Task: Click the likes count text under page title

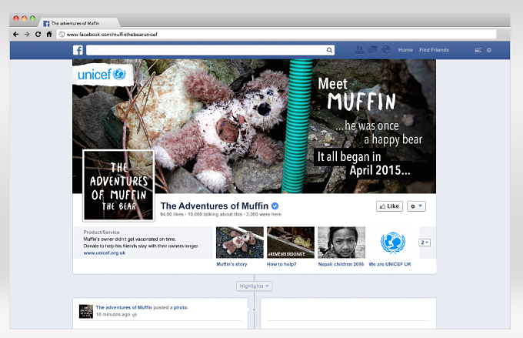Action: pyautogui.click(x=172, y=214)
